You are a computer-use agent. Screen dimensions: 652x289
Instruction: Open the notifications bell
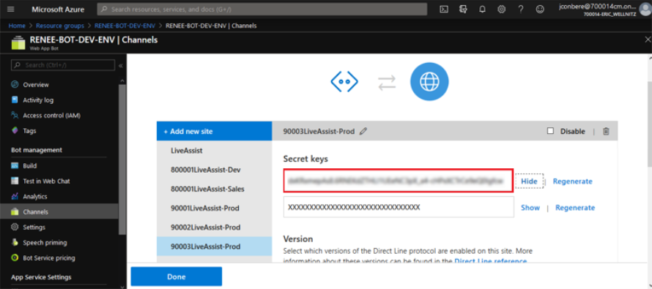482,9
